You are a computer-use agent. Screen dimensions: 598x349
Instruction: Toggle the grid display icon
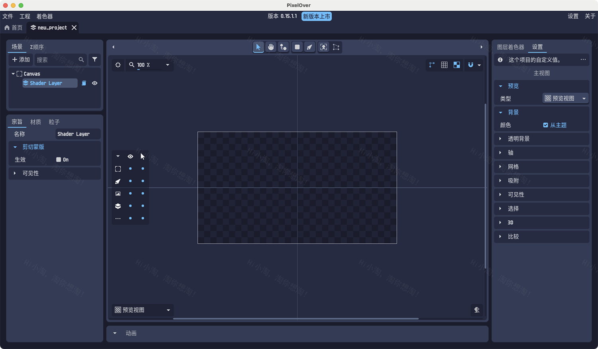tap(444, 65)
